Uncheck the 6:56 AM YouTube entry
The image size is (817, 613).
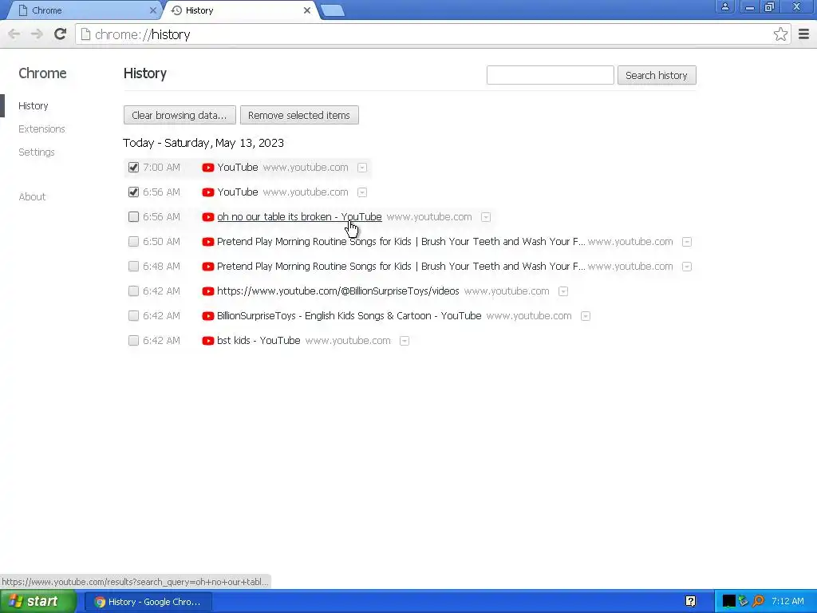pyautogui.click(x=133, y=192)
